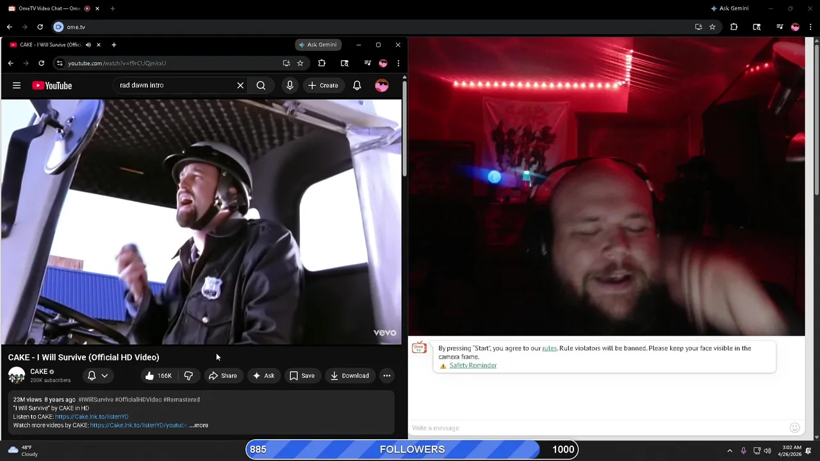The height and width of the screenshot is (461, 820).
Task: Reload the ome.tv page
Action: pyautogui.click(x=40, y=27)
